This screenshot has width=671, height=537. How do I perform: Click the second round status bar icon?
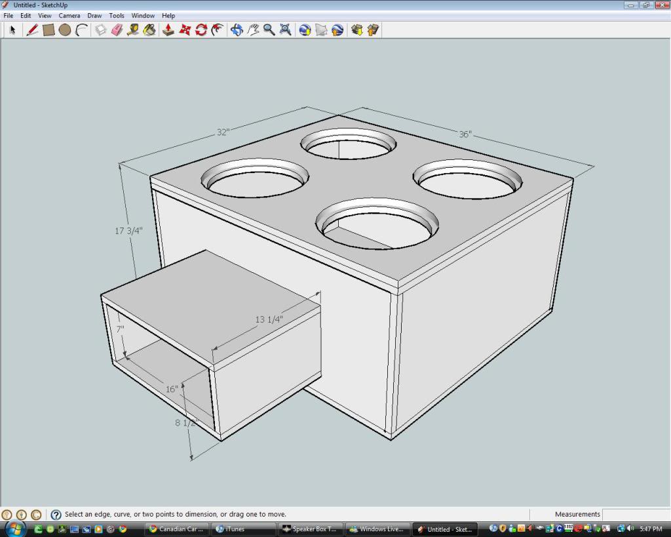click(x=22, y=514)
